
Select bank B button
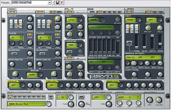[15, 97]
